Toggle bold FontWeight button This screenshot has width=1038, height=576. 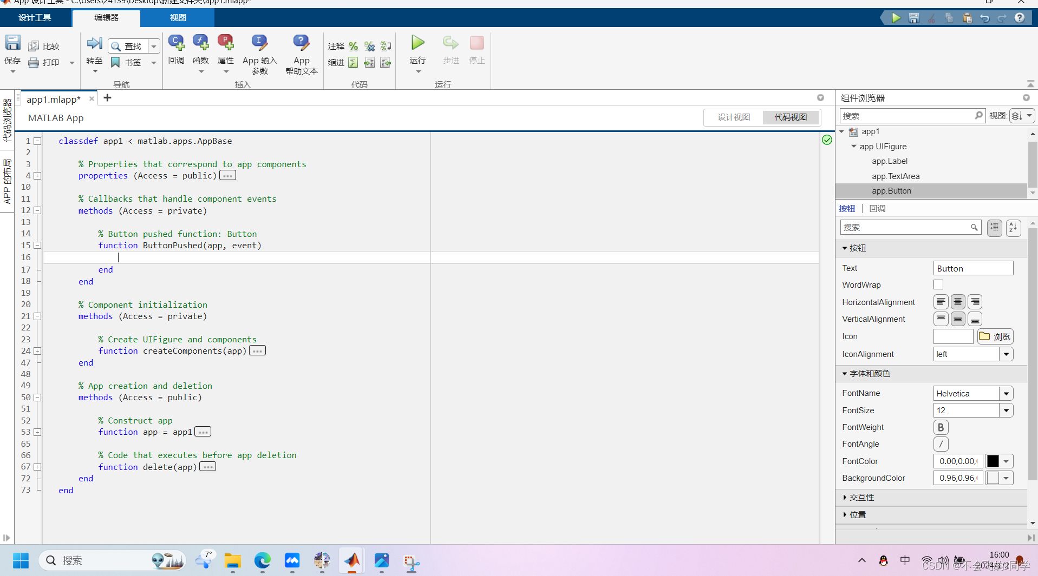tap(941, 427)
